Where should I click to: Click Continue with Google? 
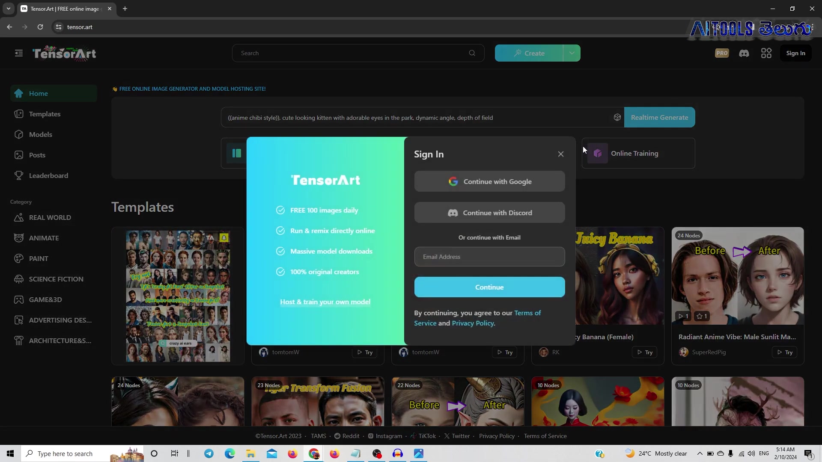pos(489,181)
